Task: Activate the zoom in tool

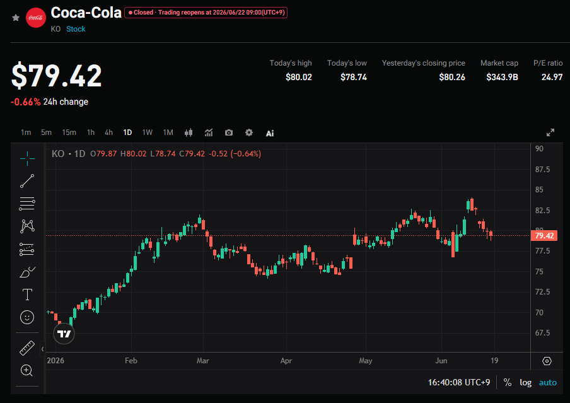Action: point(26,371)
